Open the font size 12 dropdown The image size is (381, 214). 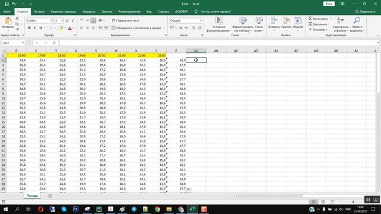click(62, 21)
